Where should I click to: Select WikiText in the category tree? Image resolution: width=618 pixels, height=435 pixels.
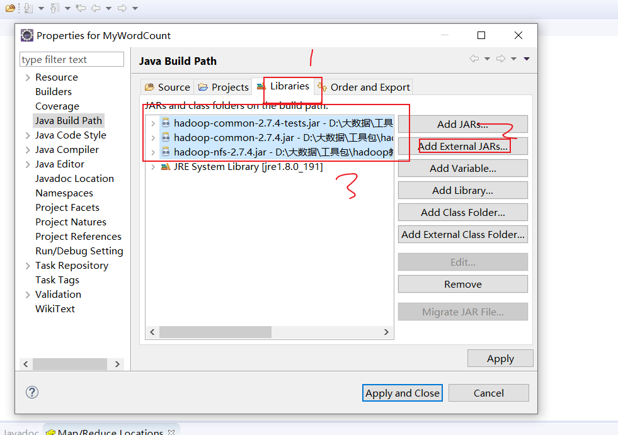click(x=55, y=309)
